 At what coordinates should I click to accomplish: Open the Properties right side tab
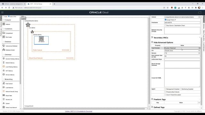(x=204, y=19)
